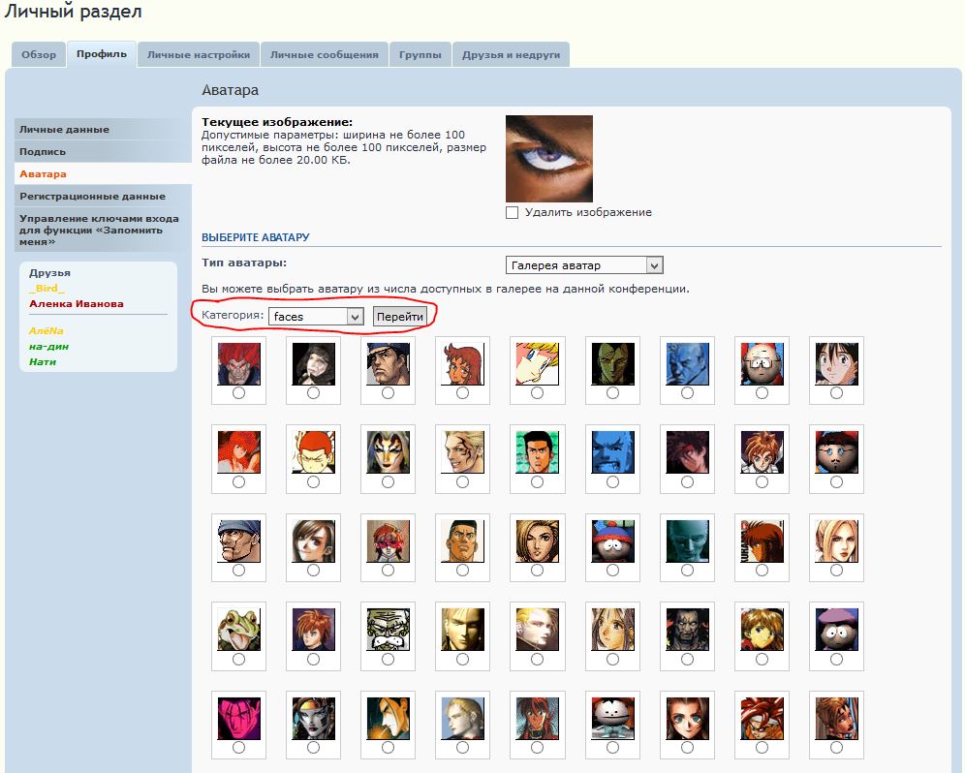This screenshot has height=773, width=965.
Task: Open the 'Друзья и недруги' tab
Action: point(511,55)
